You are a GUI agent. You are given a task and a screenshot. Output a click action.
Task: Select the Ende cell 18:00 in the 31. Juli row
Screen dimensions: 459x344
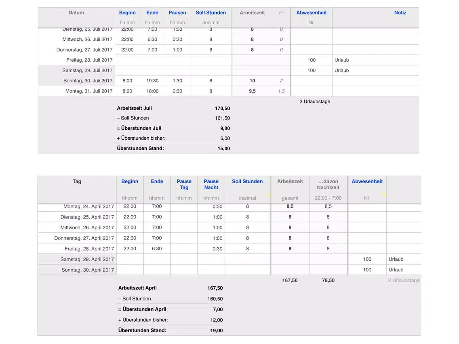pyautogui.click(x=152, y=91)
